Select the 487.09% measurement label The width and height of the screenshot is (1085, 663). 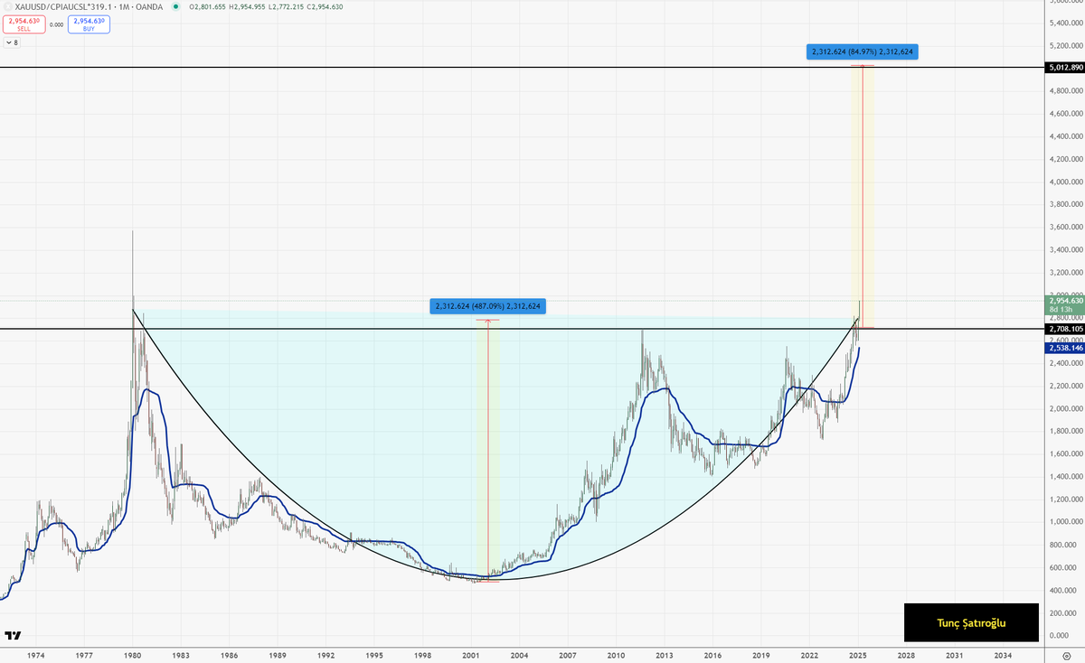tap(487, 306)
